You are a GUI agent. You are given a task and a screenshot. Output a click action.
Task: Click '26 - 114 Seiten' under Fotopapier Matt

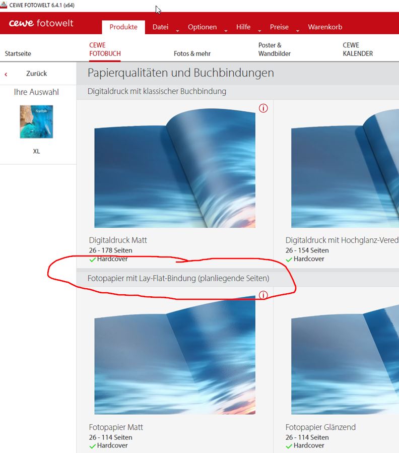110,437
